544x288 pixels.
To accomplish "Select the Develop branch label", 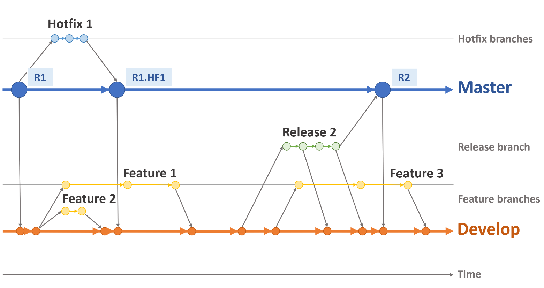I will (x=488, y=229).
